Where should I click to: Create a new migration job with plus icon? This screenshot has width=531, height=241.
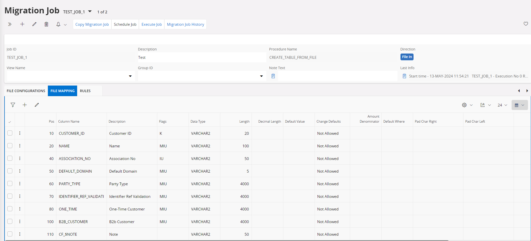click(x=22, y=24)
